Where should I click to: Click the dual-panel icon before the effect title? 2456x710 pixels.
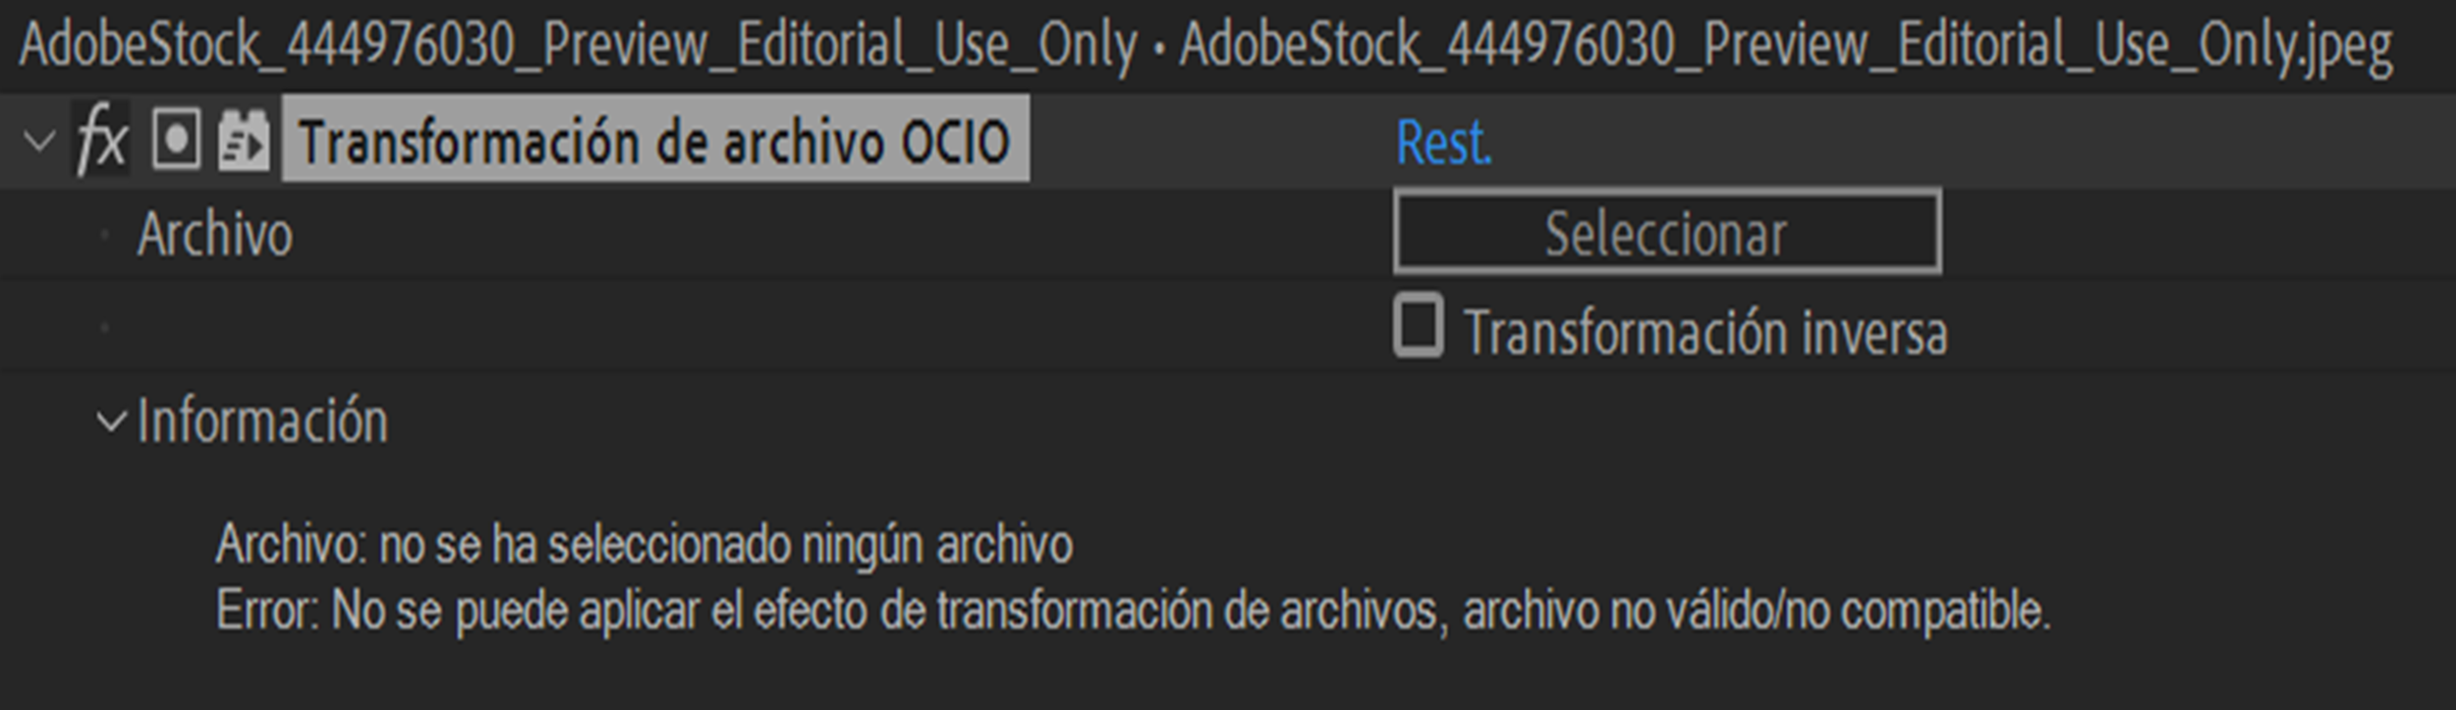pyautogui.click(x=243, y=137)
